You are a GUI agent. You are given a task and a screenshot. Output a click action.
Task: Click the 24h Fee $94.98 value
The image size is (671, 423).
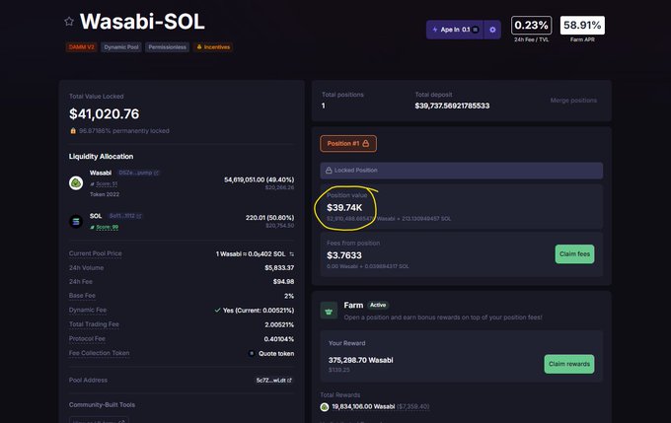point(283,281)
